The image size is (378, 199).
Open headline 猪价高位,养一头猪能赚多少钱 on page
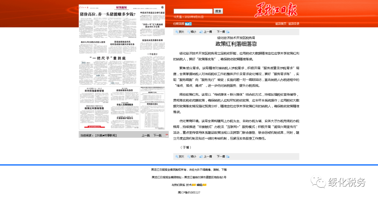pyautogui.click(x=107, y=14)
